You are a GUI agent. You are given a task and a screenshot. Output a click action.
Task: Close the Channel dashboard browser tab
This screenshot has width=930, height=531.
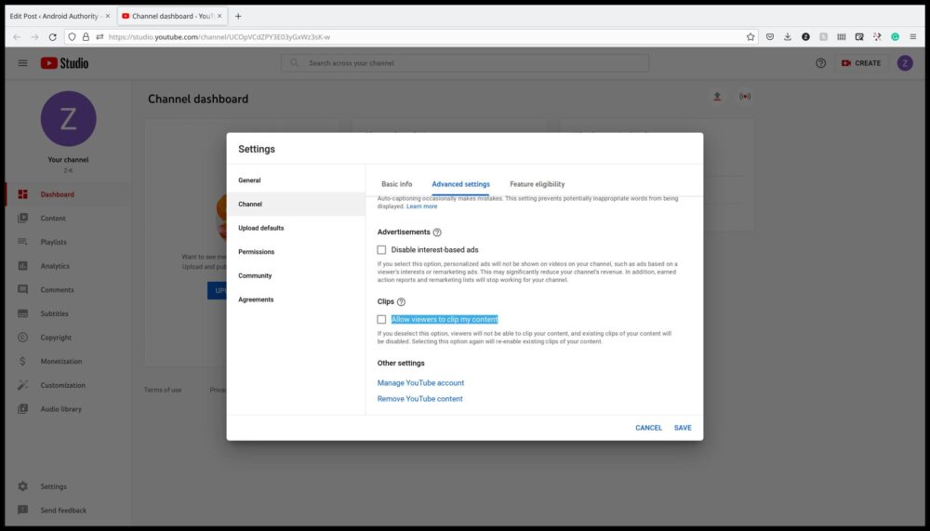(219, 16)
